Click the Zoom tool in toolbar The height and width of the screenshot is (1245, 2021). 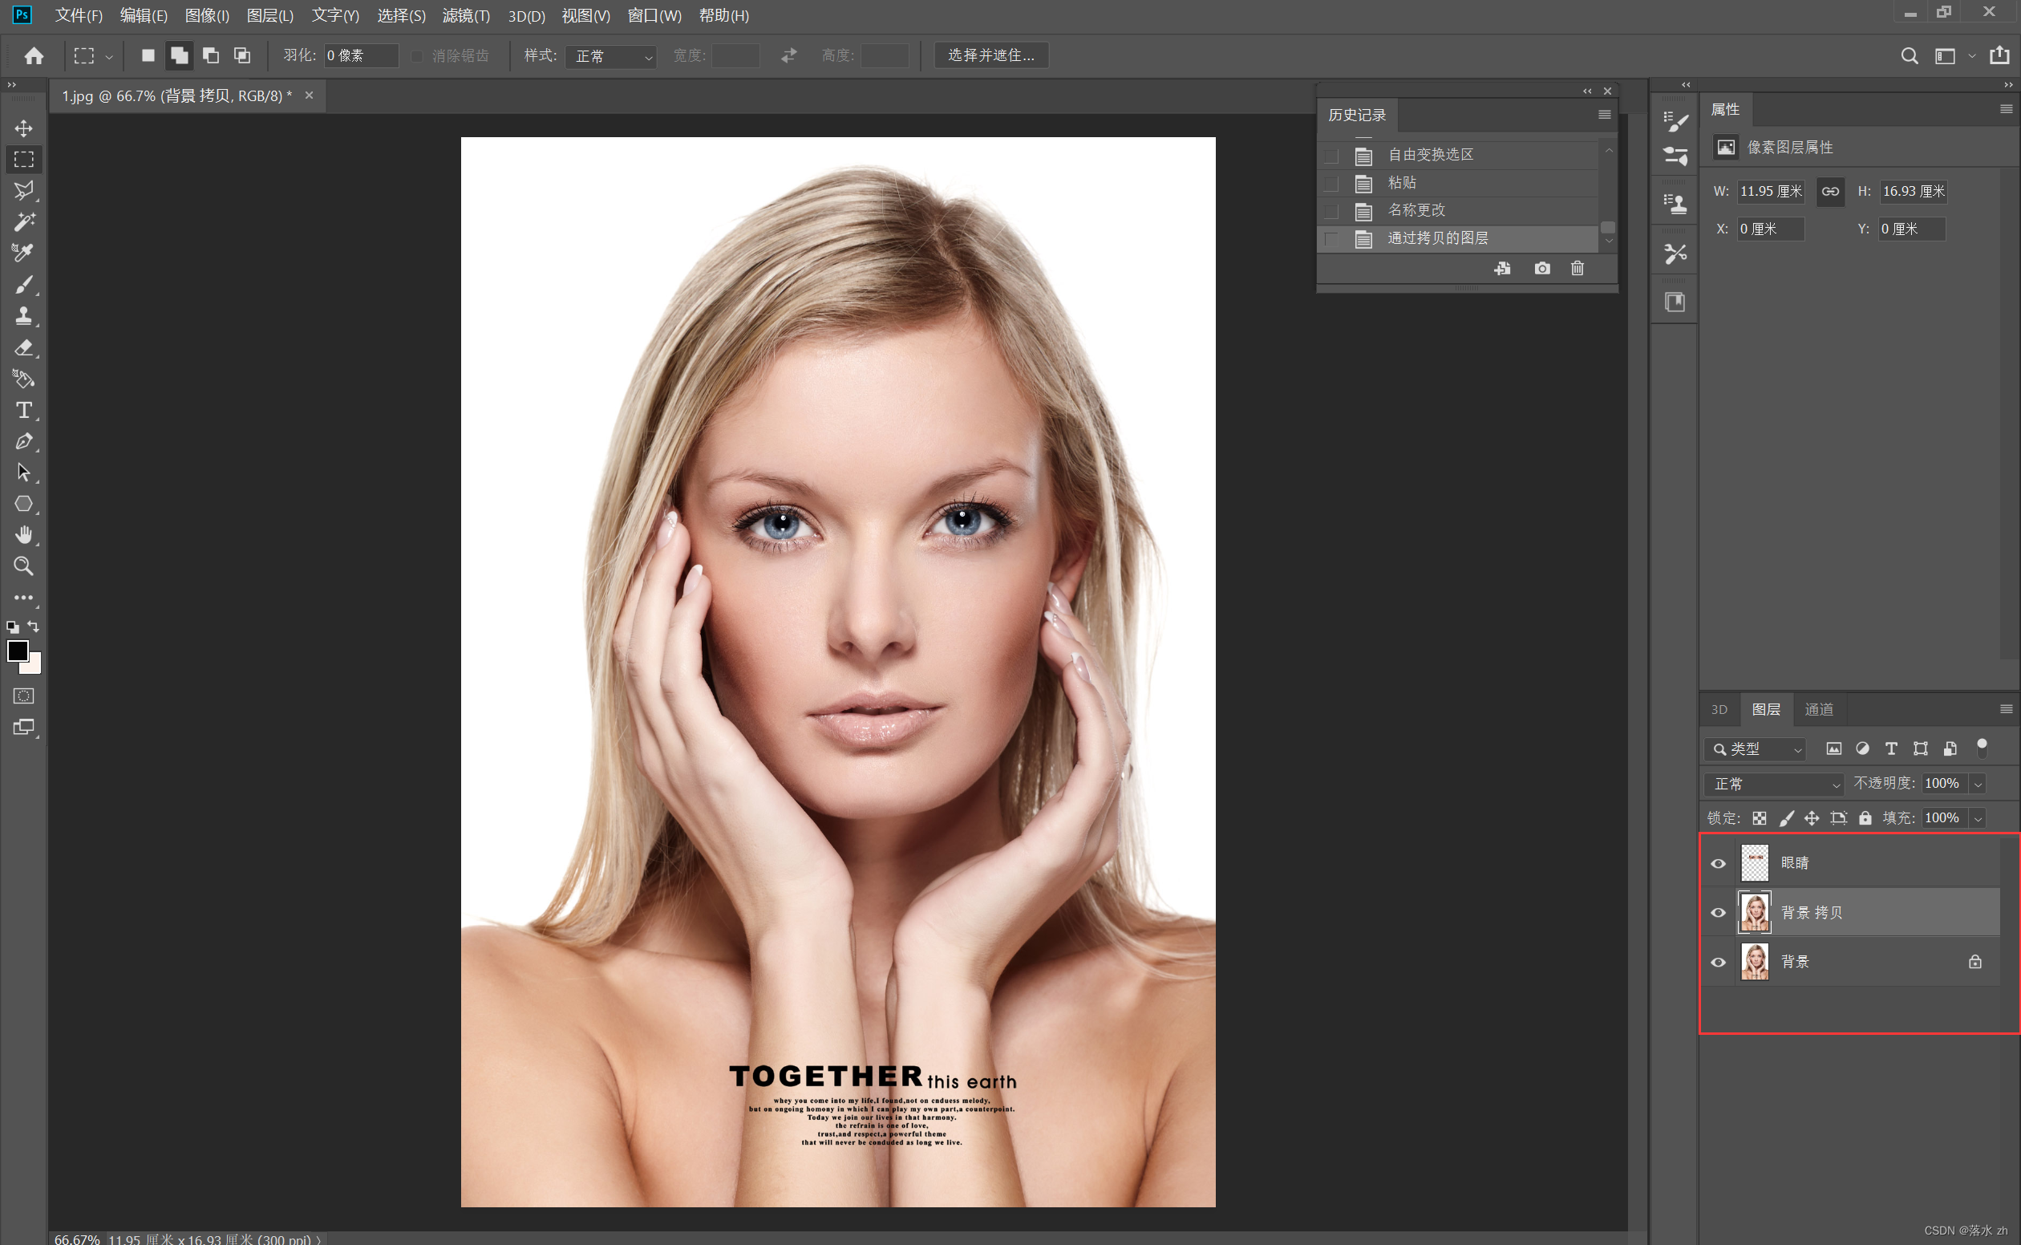tap(23, 566)
